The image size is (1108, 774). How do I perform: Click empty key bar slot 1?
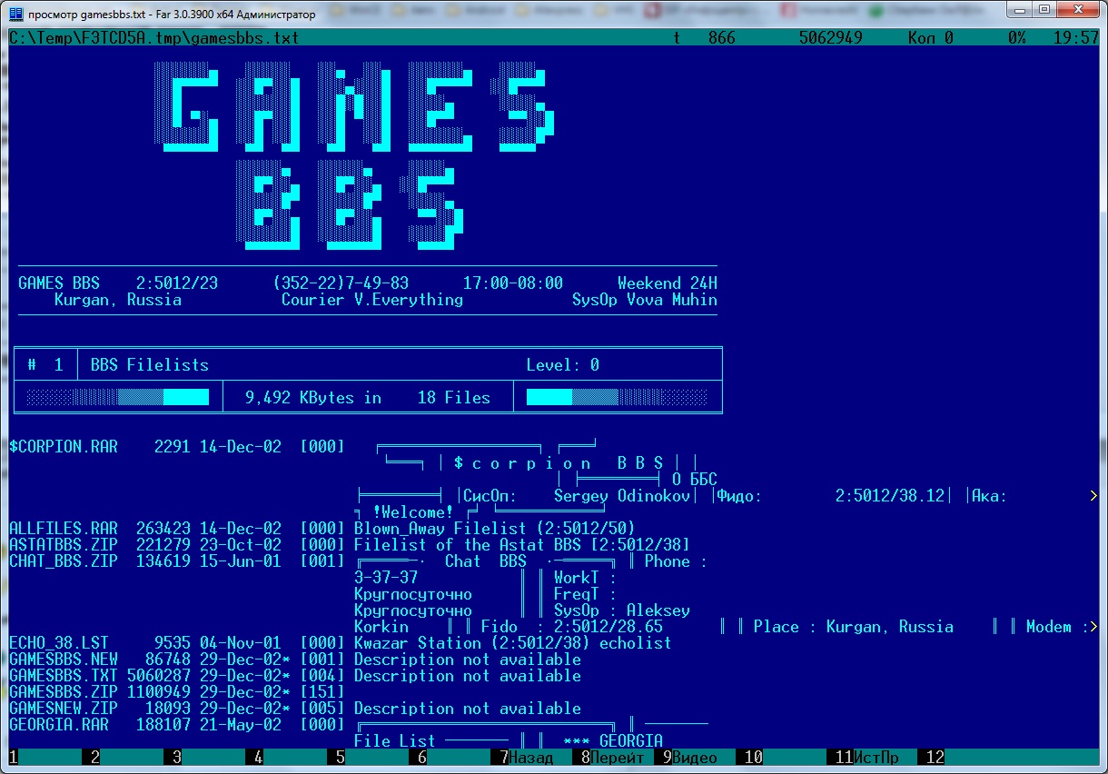(x=45, y=758)
